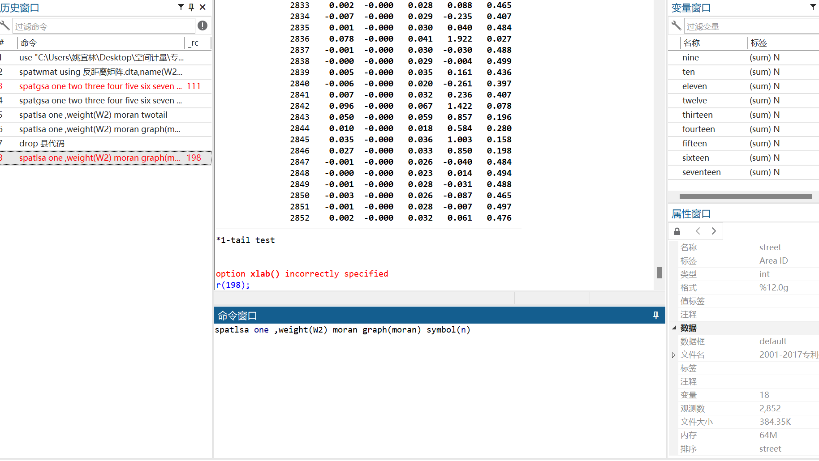Navigate to next variable in 属性窗口

pyautogui.click(x=713, y=231)
